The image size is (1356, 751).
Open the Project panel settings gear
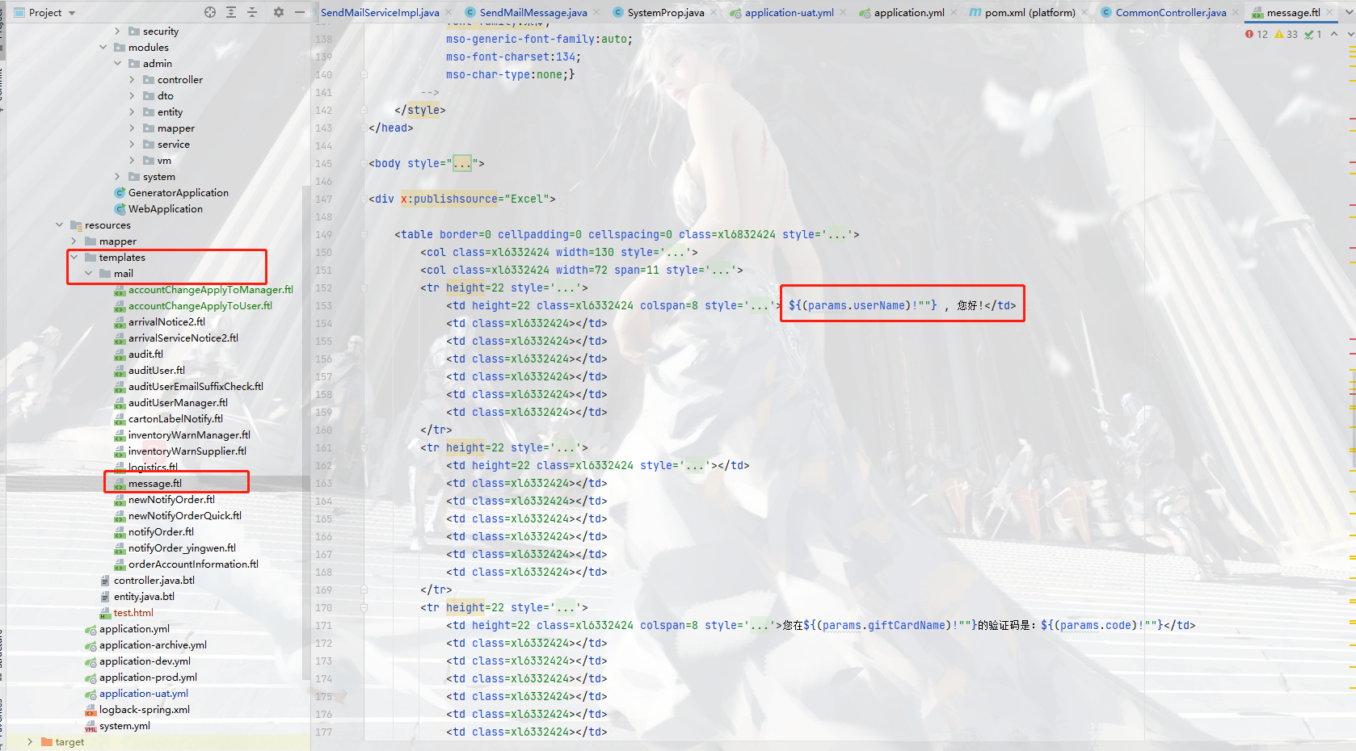[277, 11]
